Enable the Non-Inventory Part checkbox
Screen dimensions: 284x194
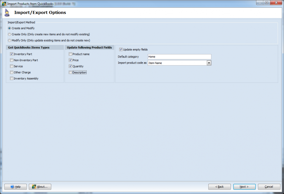click(11, 60)
